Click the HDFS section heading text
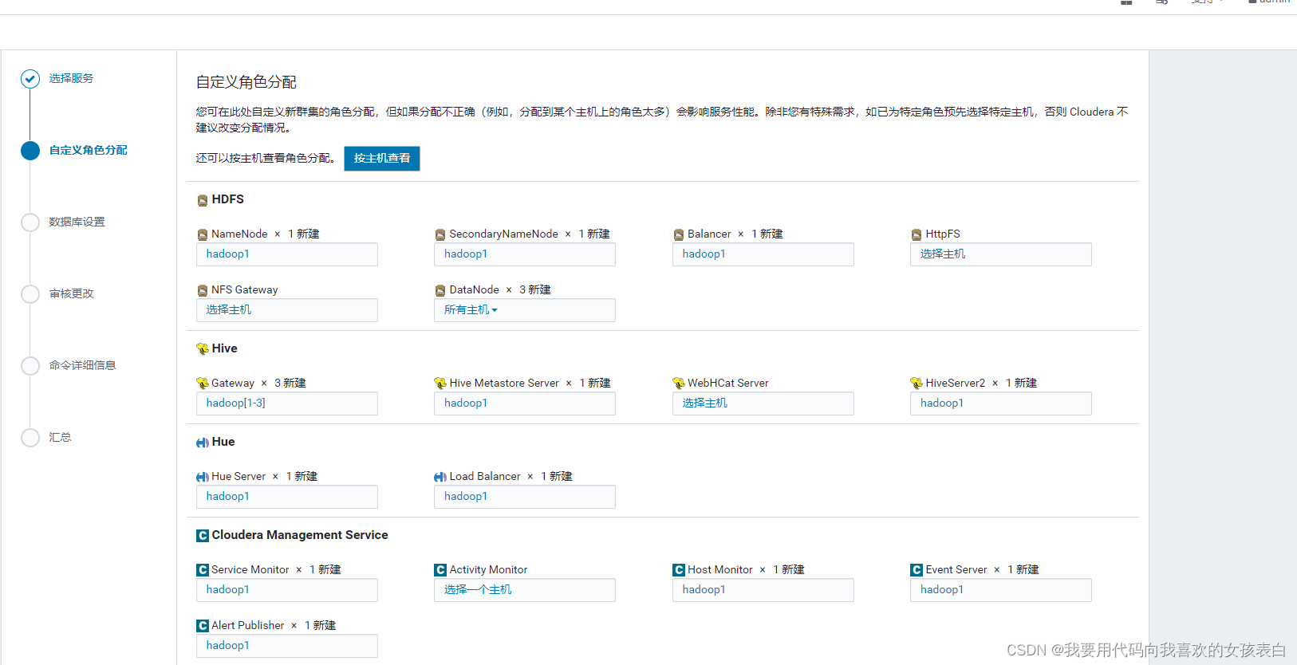Image resolution: width=1297 pixels, height=665 pixels. point(228,199)
